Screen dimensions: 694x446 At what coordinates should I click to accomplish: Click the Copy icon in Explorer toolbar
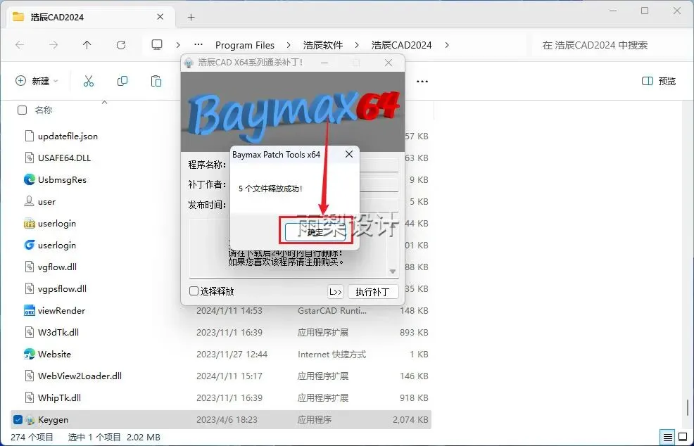point(122,81)
